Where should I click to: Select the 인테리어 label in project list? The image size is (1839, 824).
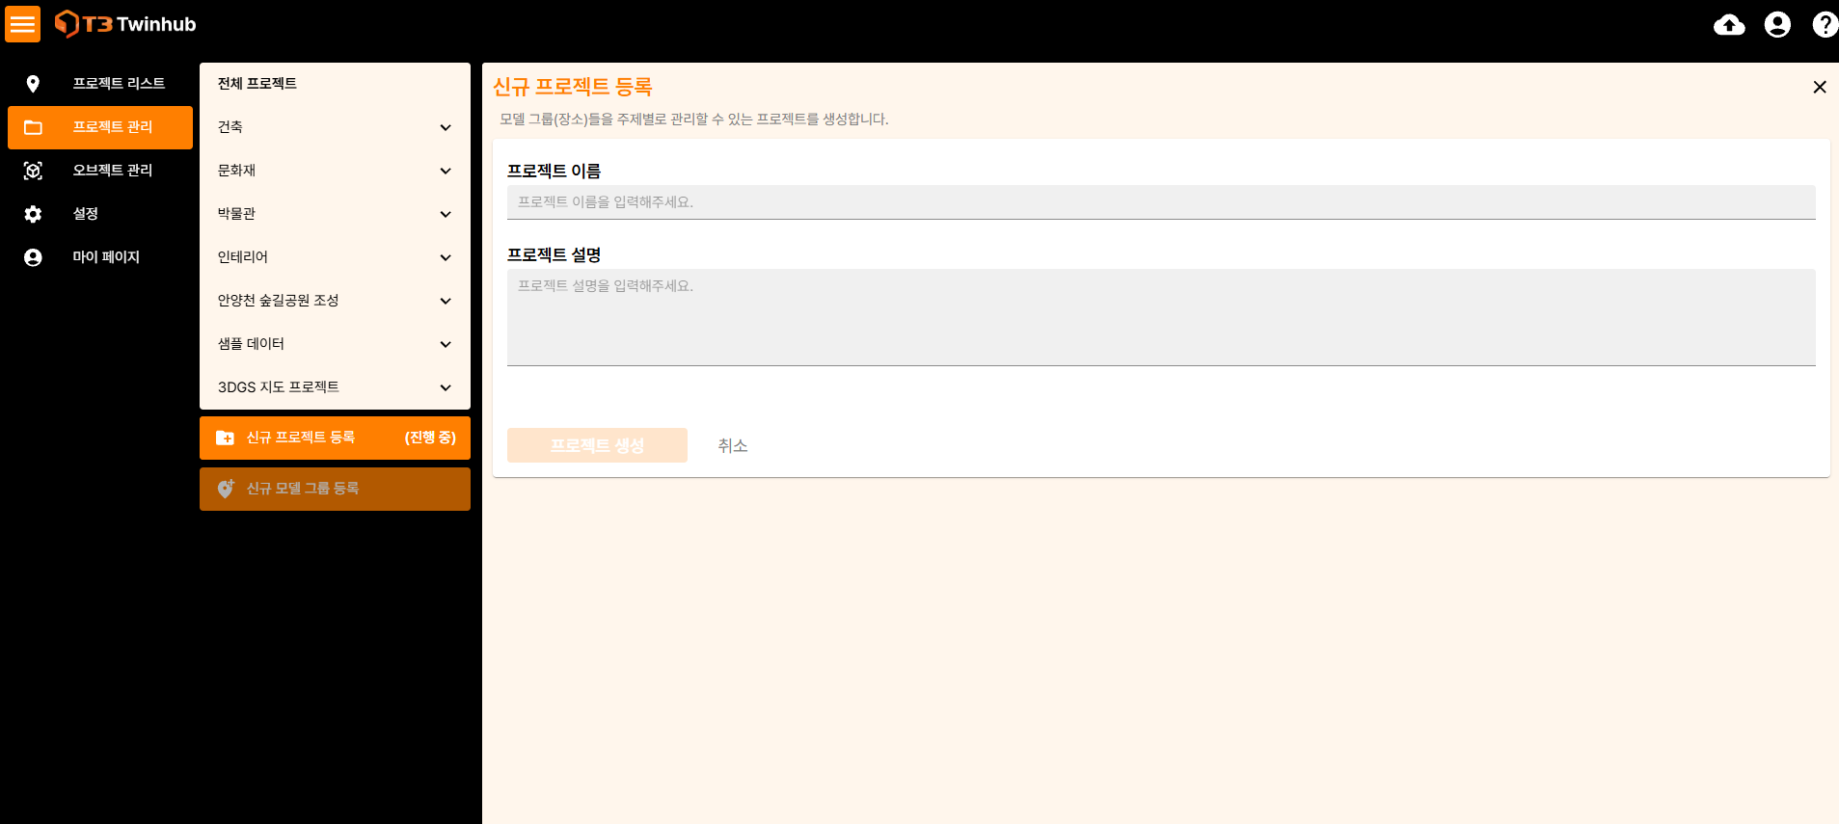243,257
